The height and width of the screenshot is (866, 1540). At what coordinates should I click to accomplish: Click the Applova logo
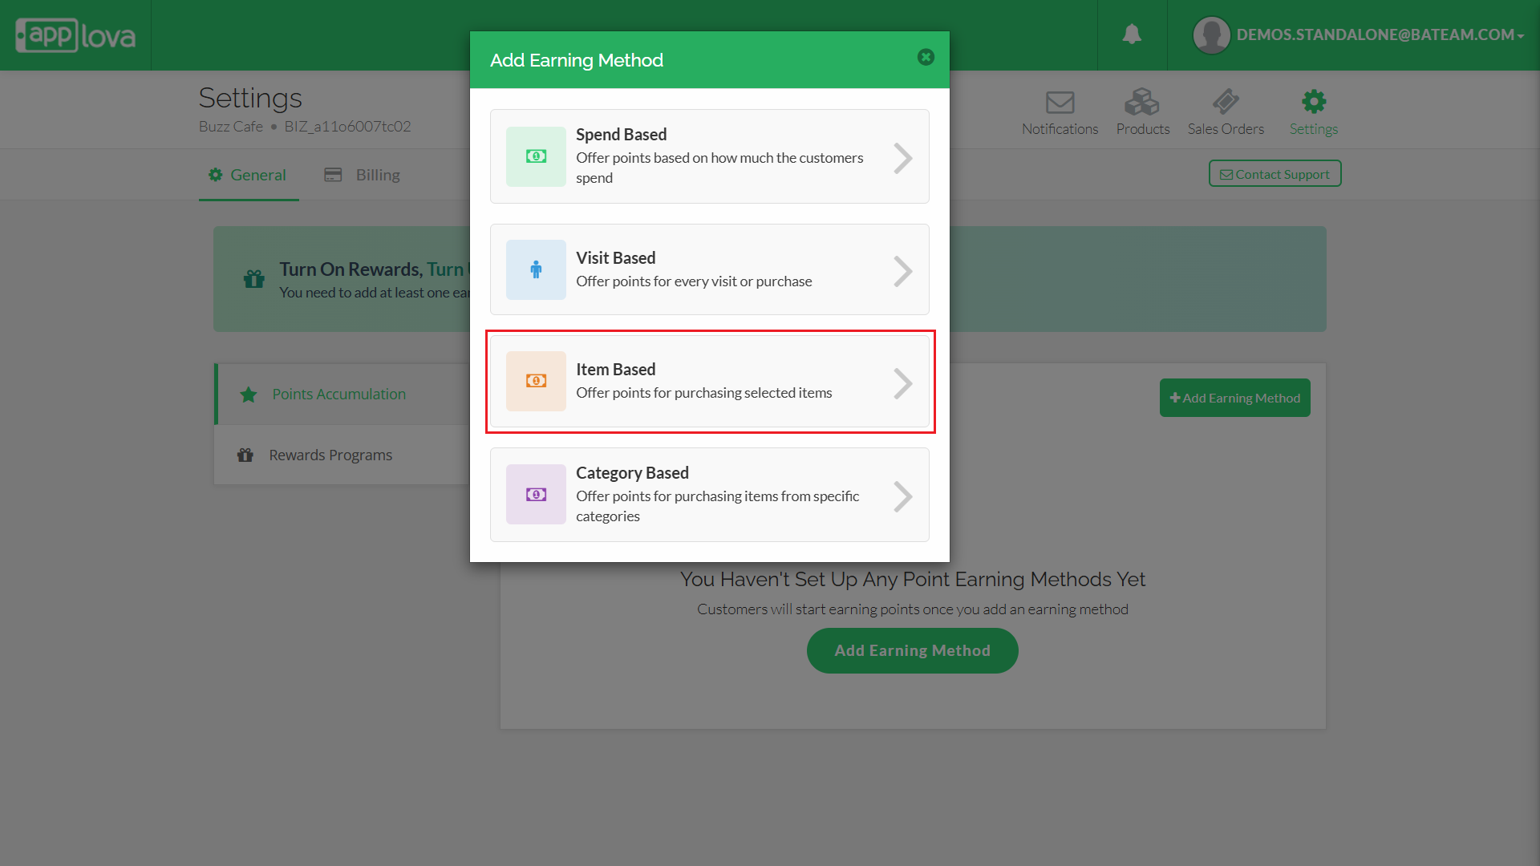pos(75,35)
